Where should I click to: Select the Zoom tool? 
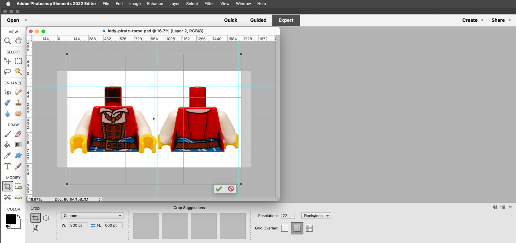click(x=7, y=41)
